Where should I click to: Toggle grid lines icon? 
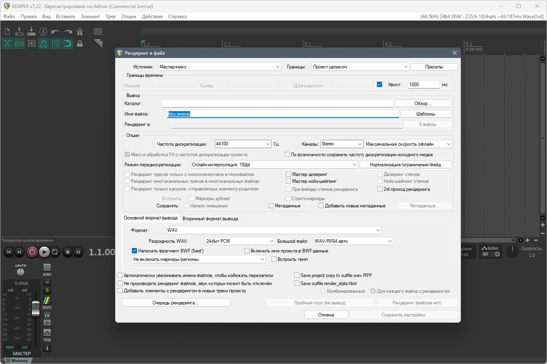pos(56,43)
